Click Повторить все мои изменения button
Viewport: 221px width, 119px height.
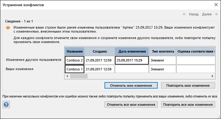click(188, 105)
